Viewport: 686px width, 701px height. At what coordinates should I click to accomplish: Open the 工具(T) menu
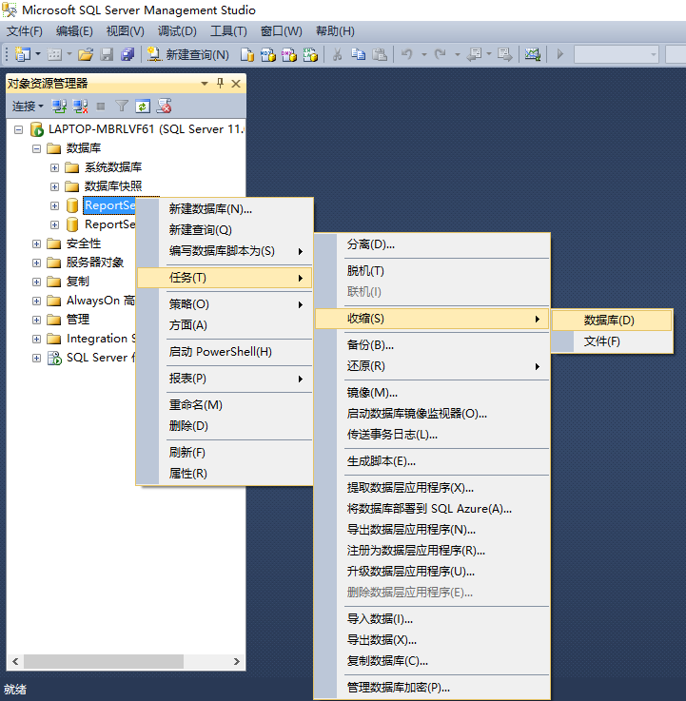(x=228, y=31)
